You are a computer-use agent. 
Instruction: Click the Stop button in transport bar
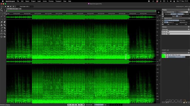click(x=77, y=105)
